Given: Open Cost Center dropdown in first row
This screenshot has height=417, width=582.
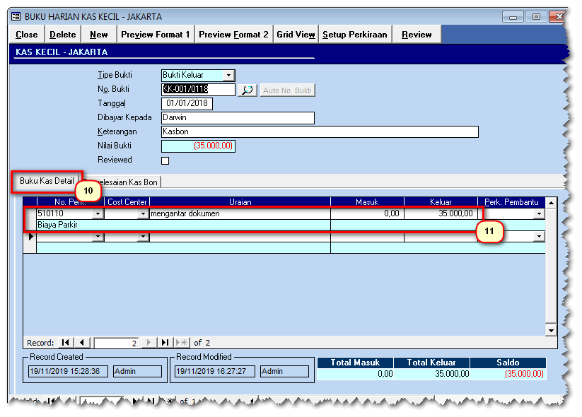Looking at the screenshot, I should click(143, 213).
